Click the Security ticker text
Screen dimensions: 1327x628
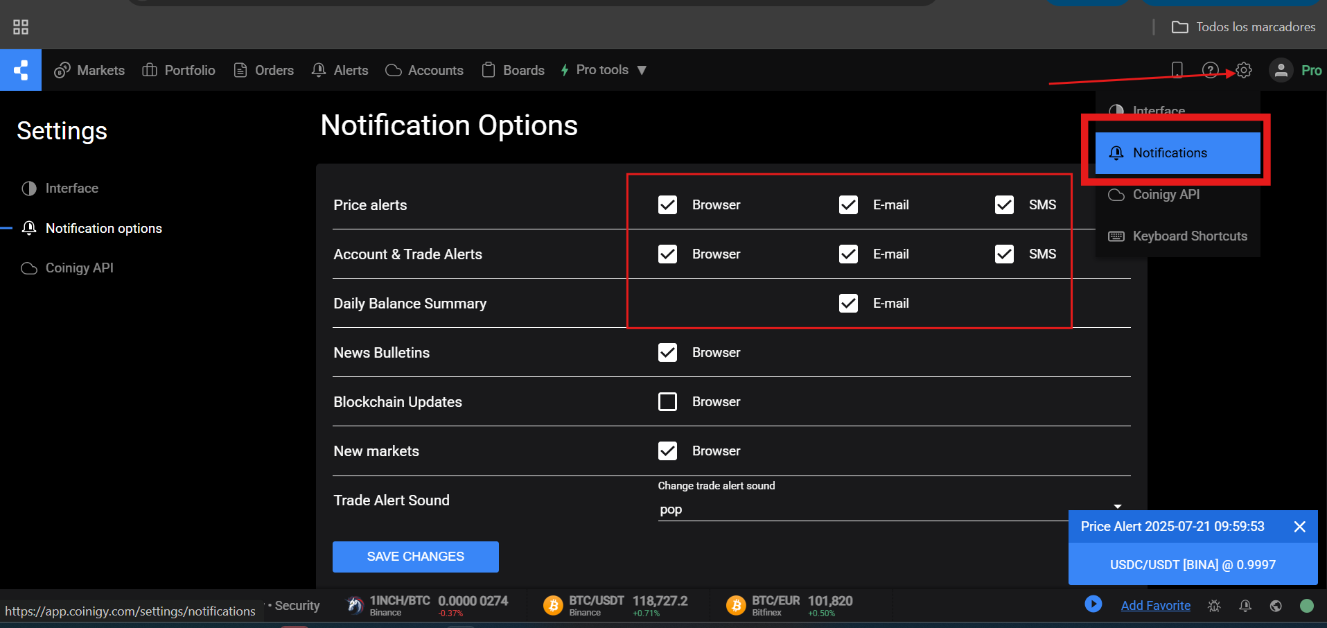297,606
